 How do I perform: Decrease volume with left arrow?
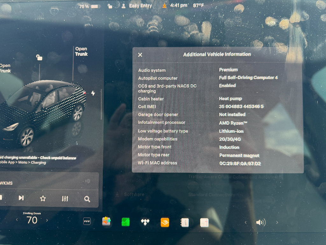click(x=245, y=222)
